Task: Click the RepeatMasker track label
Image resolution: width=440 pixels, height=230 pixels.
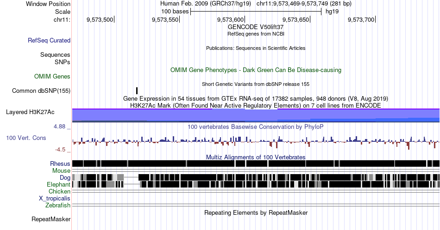Action: [x=51, y=219]
